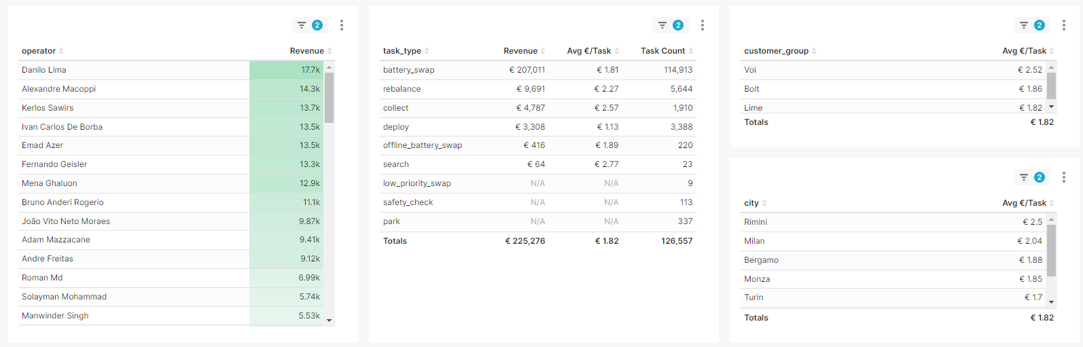Click customer_group table scrollbar thumb
Viewport: 1083px width, 347px height.
click(x=1052, y=86)
